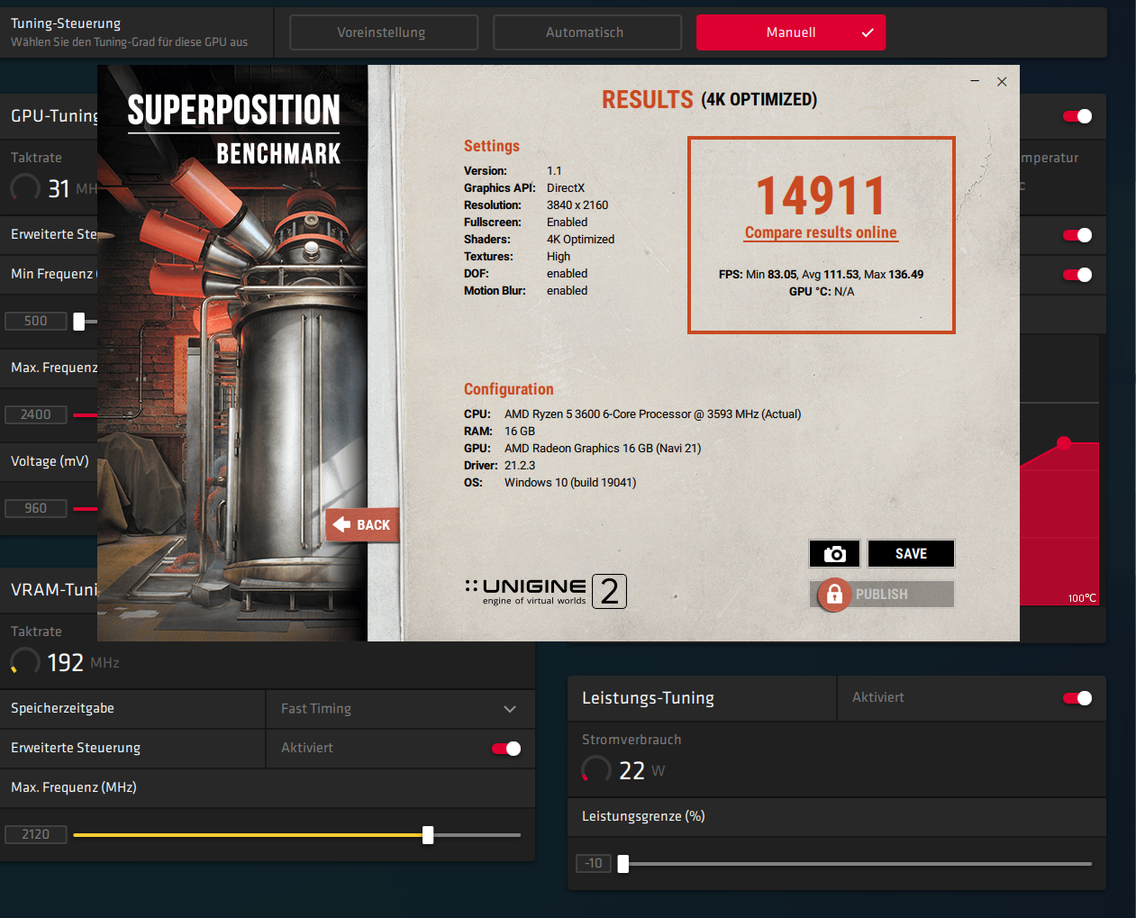Click the Leistungs-Tuning heading

(648, 698)
